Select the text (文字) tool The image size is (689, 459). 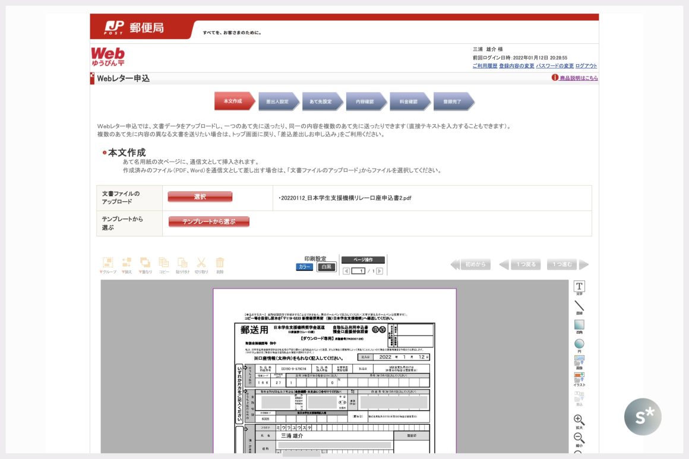click(579, 287)
